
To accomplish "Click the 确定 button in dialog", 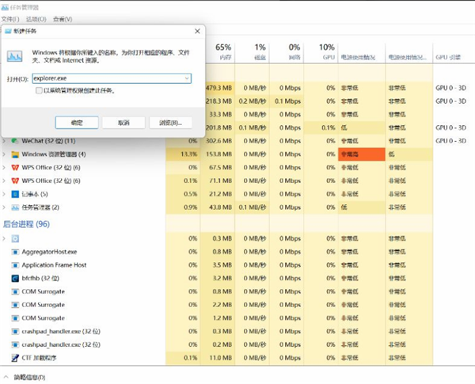I will pyautogui.click(x=77, y=123).
